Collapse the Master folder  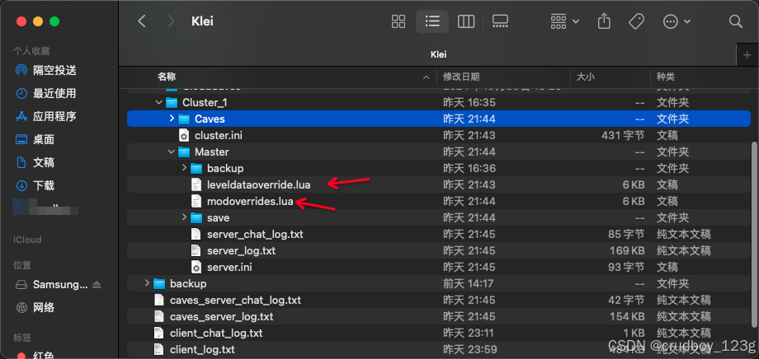point(172,152)
